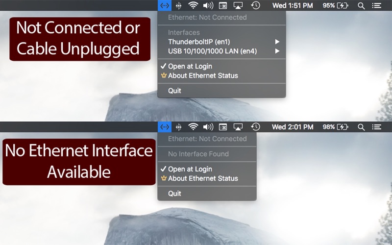Screen dimensions: 392x245
Task: Open Notification Center icon in 2:01 PM menu bar
Action: (x=376, y=127)
